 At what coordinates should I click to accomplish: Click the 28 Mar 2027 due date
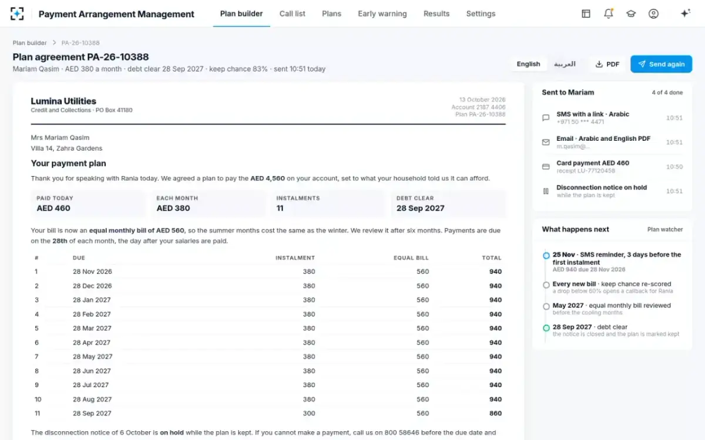click(x=92, y=329)
